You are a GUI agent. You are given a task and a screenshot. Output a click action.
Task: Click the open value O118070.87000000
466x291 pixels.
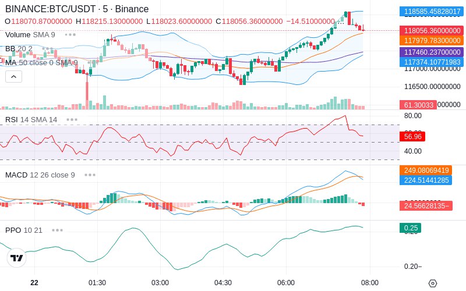[38, 22]
